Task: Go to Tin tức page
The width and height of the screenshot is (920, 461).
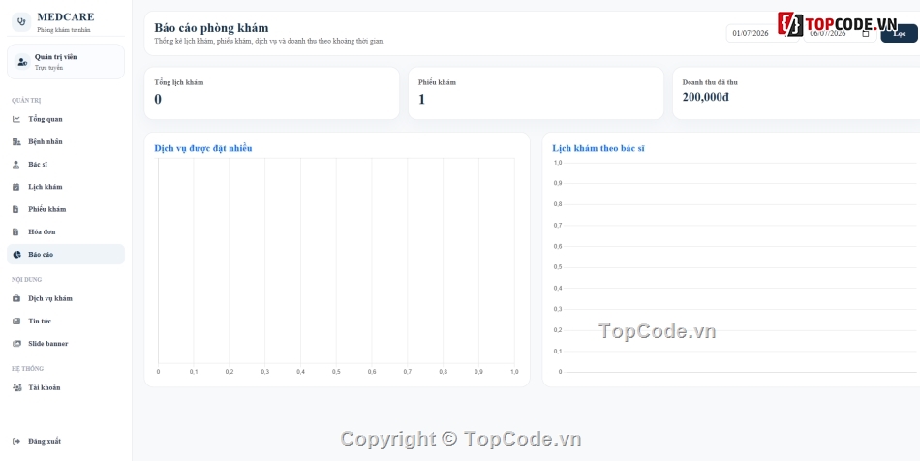Action: pos(66,322)
